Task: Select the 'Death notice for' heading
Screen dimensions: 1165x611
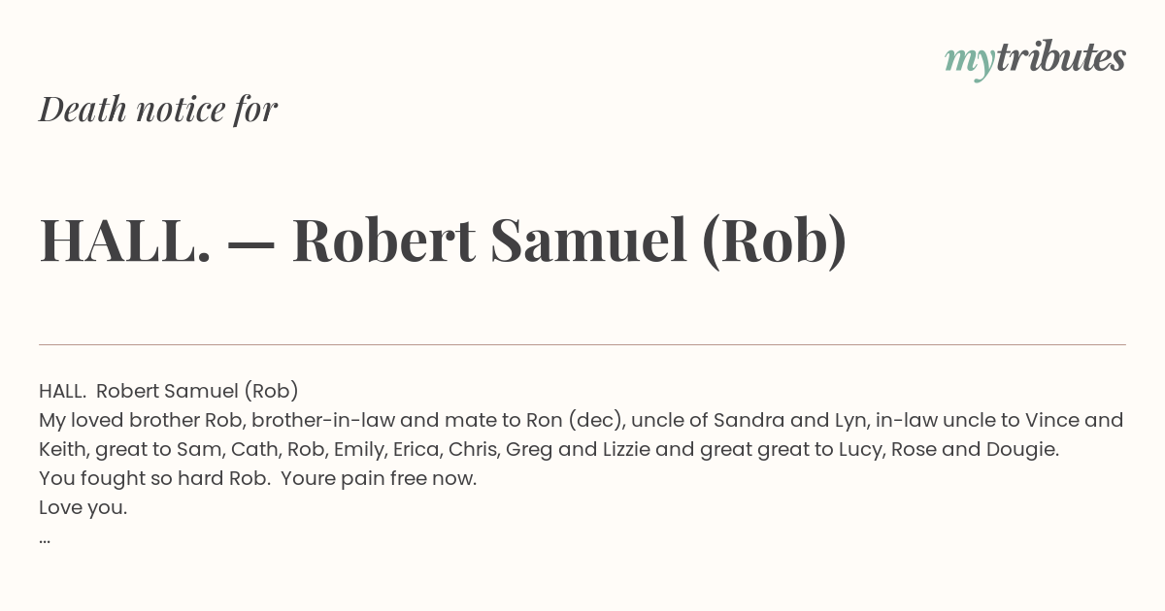Action: pos(158,110)
